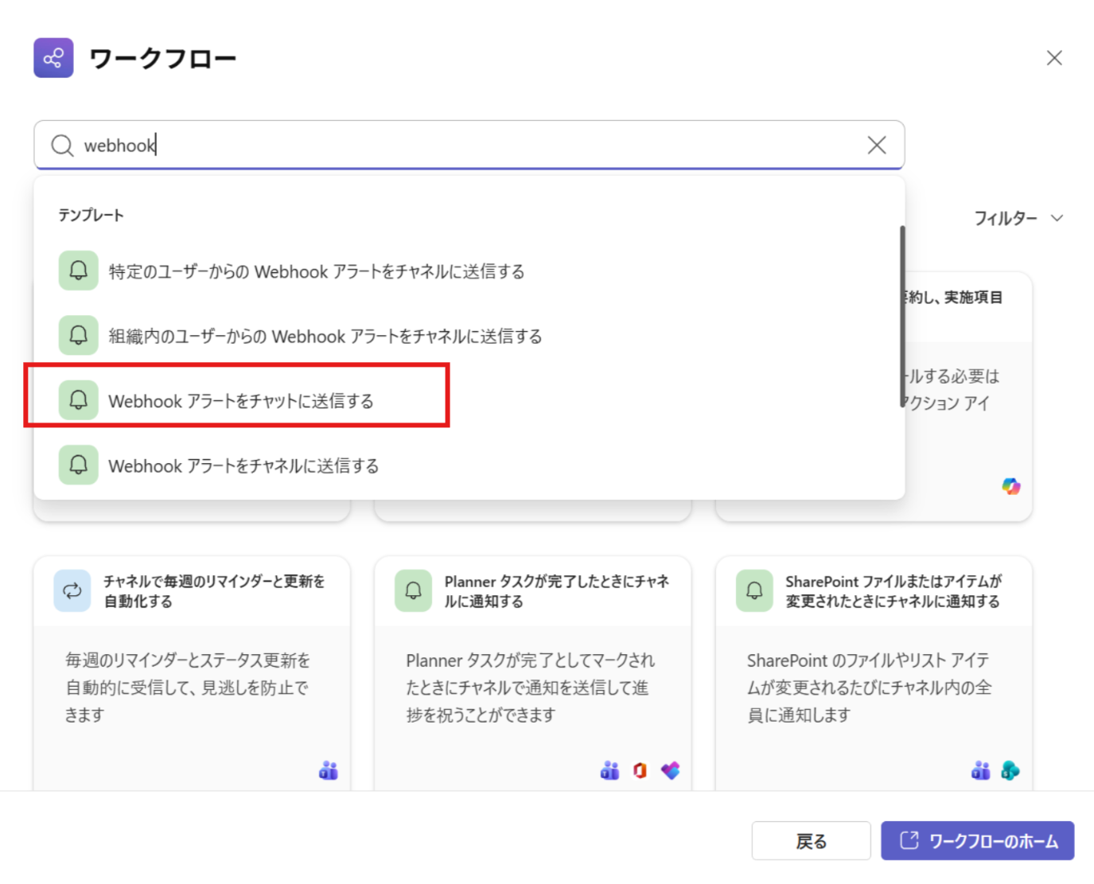Click the bell icon beside 組織内のユーザーからの Webhook

tap(78, 336)
